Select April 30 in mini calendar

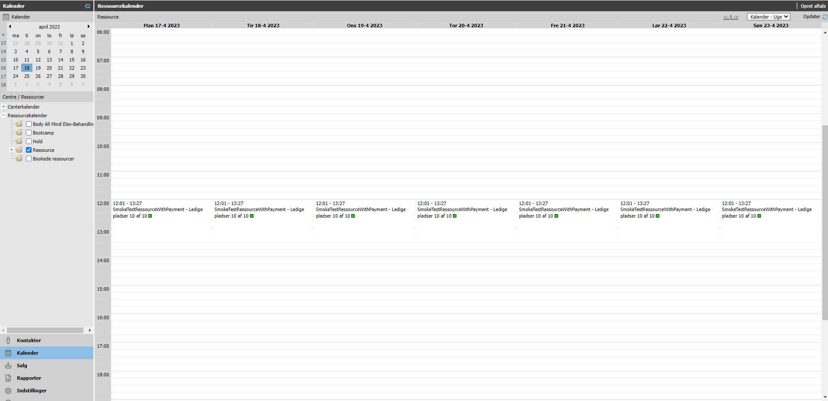pyautogui.click(x=83, y=76)
